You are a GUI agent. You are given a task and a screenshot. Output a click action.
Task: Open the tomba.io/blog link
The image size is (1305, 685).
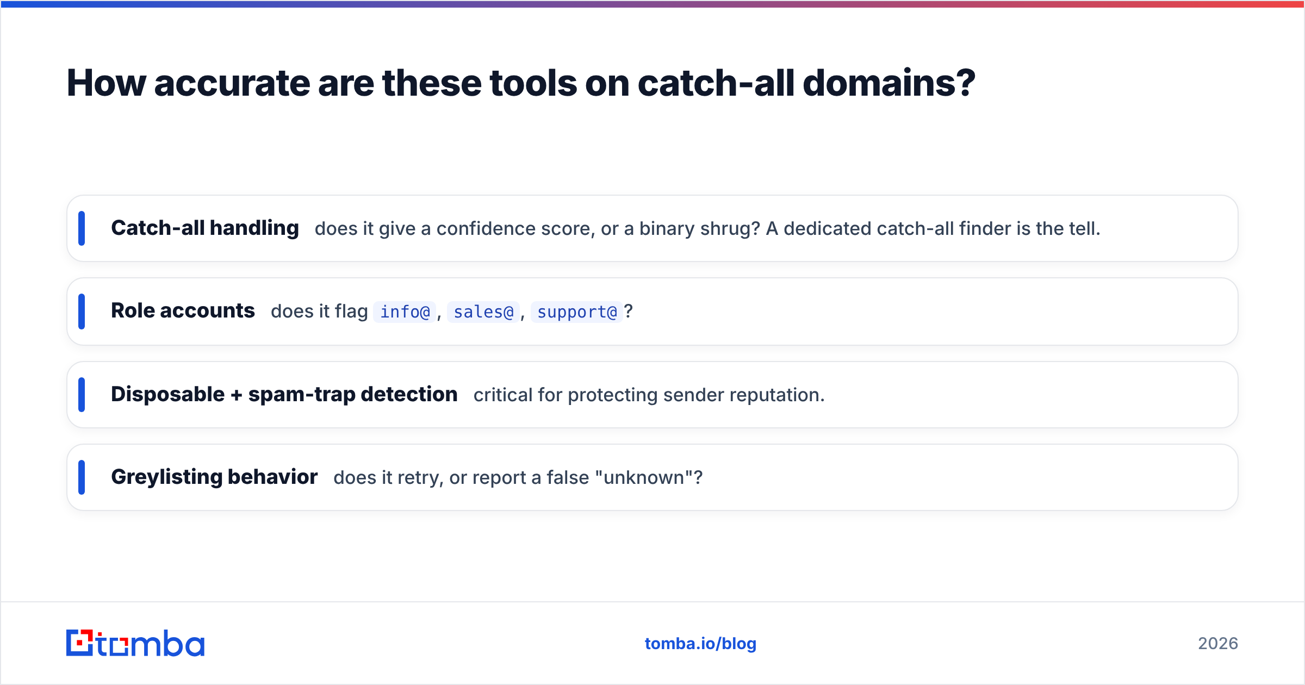coord(700,644)
